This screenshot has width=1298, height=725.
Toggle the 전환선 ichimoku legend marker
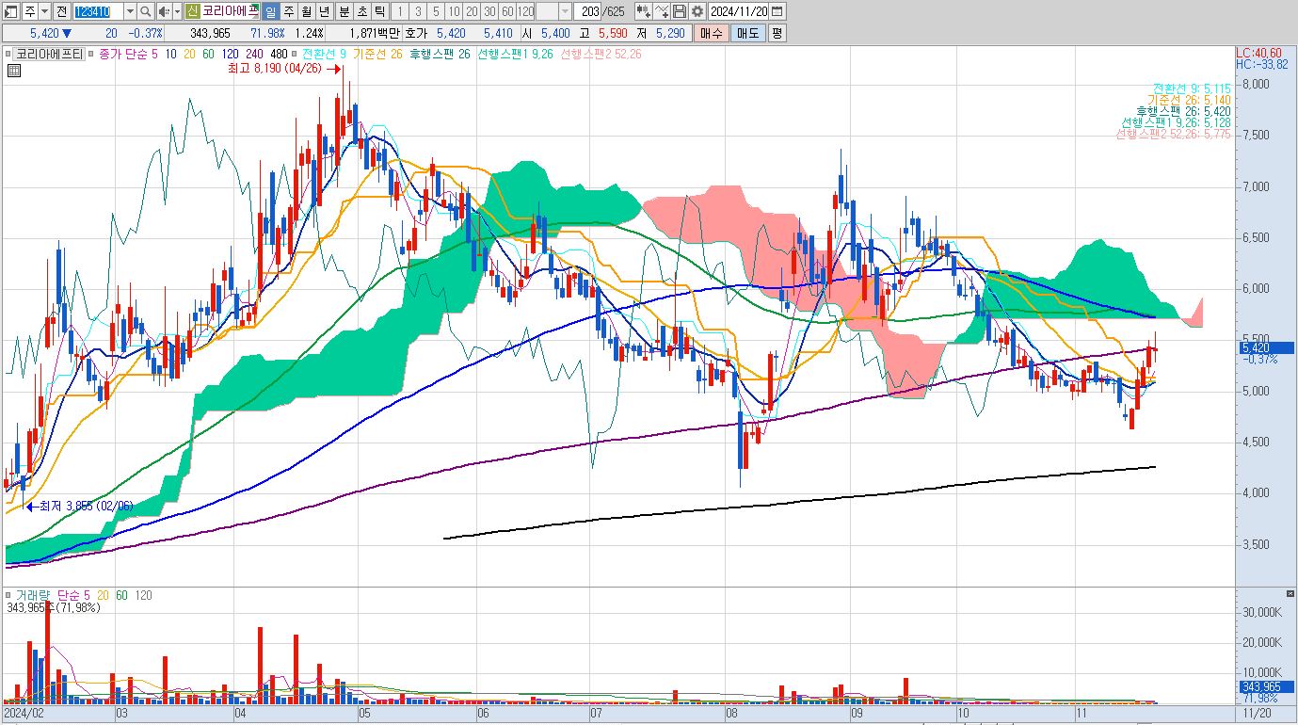click(294, 54)
